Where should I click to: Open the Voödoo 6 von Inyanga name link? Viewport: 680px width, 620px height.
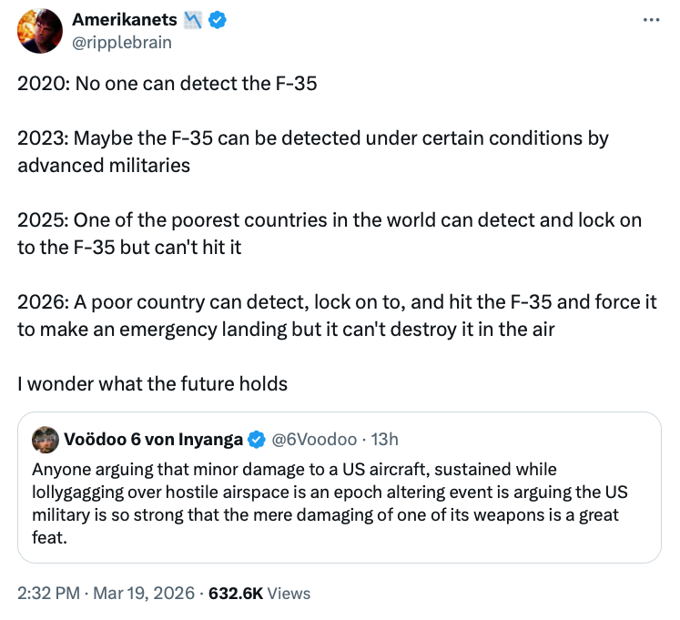tap(155, 440)
